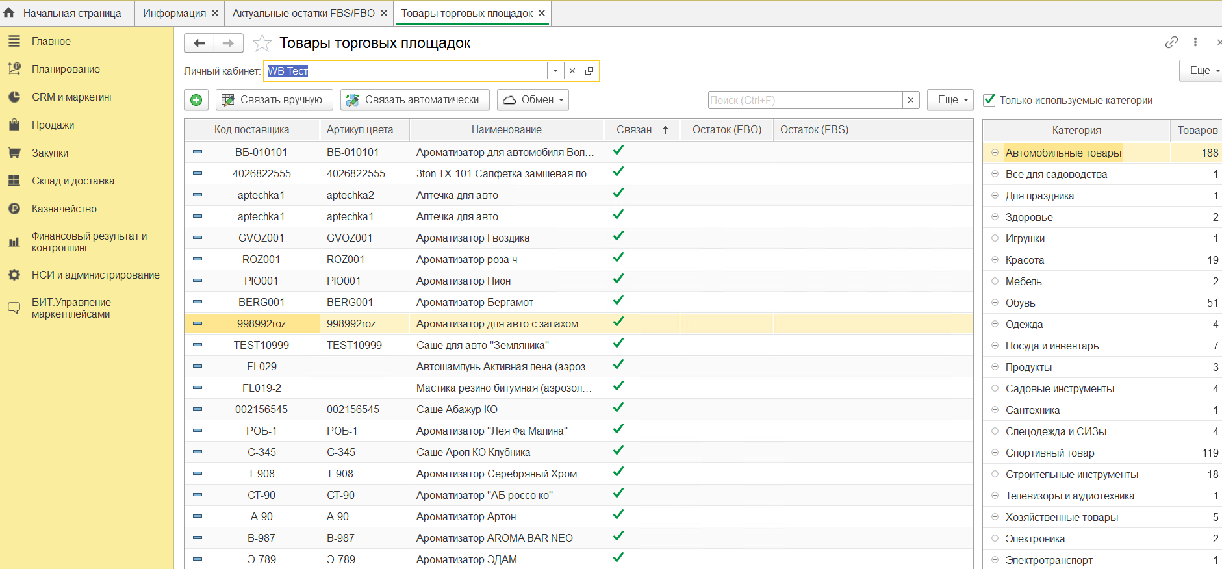Click the row icon for ВБ-010101
1222x569 pixels.
197,152
